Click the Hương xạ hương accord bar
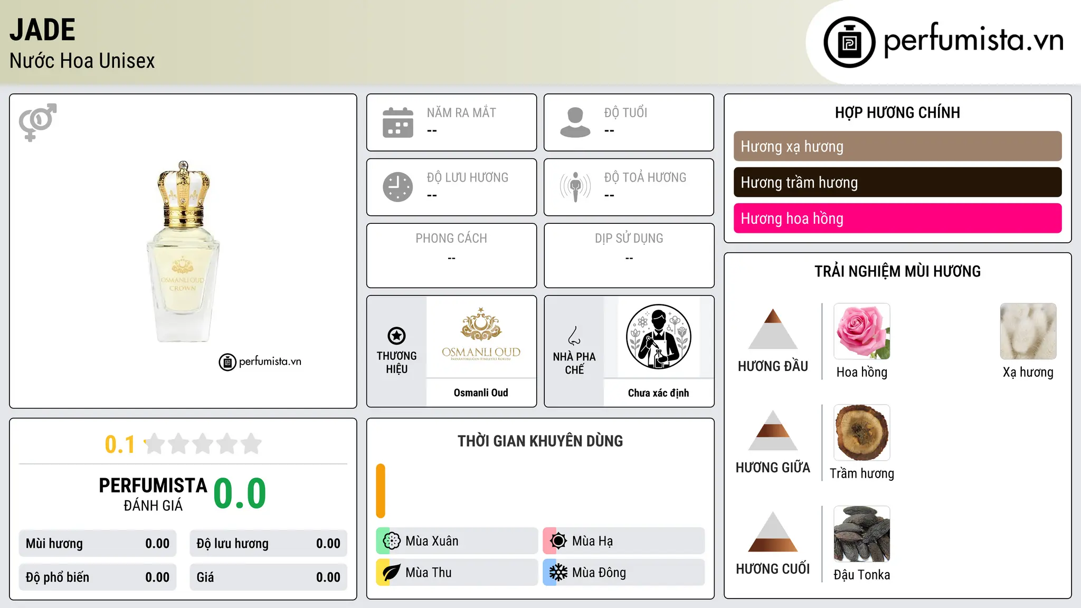The height and width of the screenshot is (608, 1081). point(897,146)
